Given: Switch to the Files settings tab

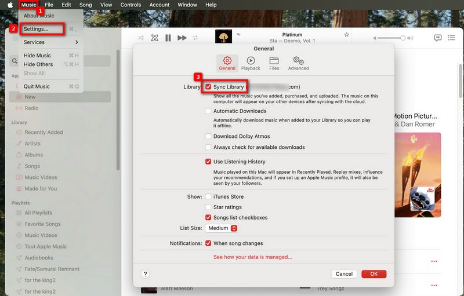Looking at the screenshot, I should 274,63.
